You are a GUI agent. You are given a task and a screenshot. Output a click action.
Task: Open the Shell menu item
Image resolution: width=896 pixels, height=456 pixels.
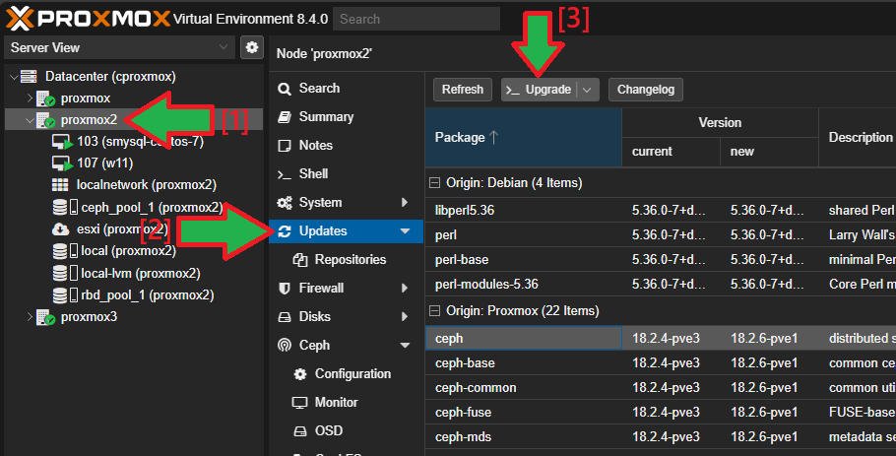pos(347,174)
